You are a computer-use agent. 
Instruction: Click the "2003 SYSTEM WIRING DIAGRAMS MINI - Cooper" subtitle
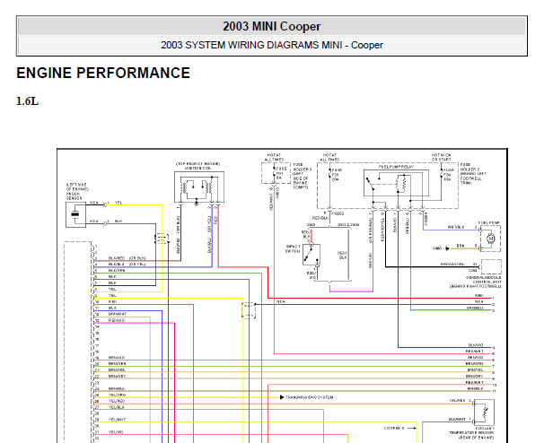click(272, 45)
